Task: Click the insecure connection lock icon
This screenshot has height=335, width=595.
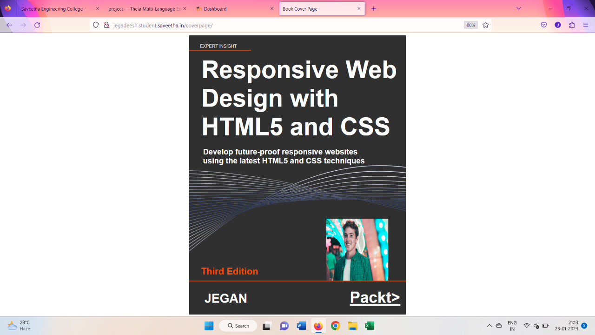Action: [x=106, y=25]
